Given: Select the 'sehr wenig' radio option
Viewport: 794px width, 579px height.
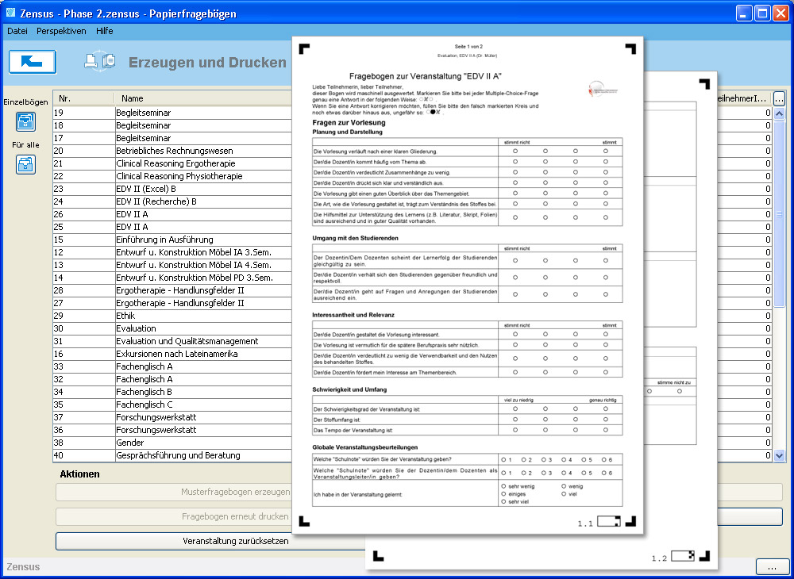Looking at the screenshot, I should pos(503,485).
